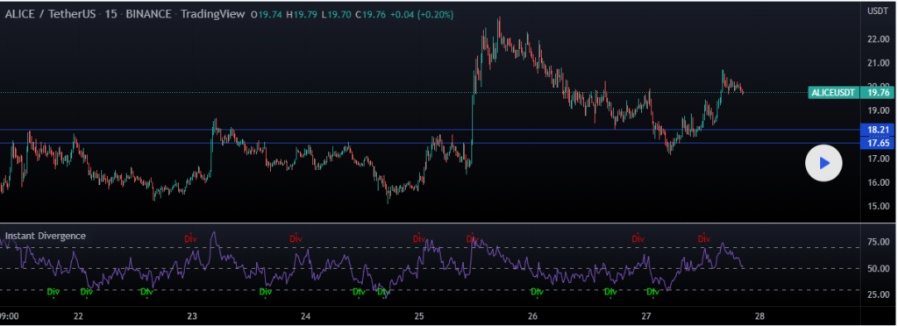Click the ALICE / TetherUS chart title
Image resolution: width=898 pixels, height=326 pixels.
(x=49, y=15)
